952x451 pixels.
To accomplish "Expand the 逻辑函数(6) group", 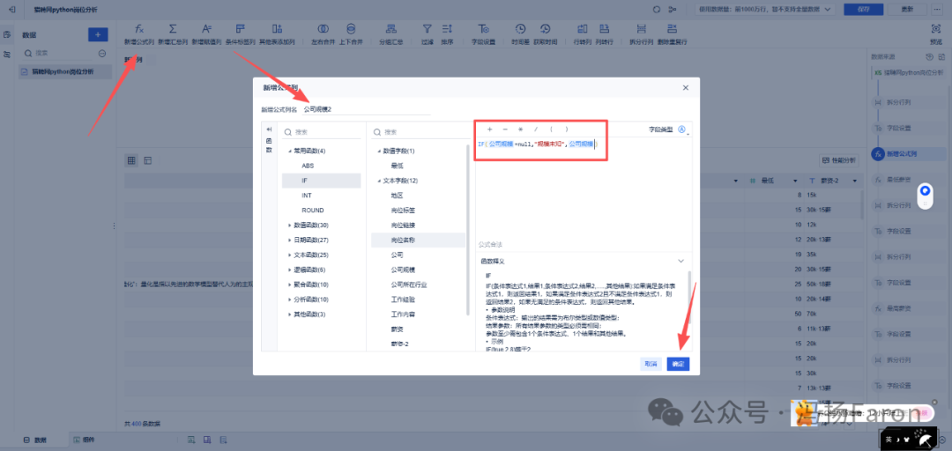I will click(290, 270).
